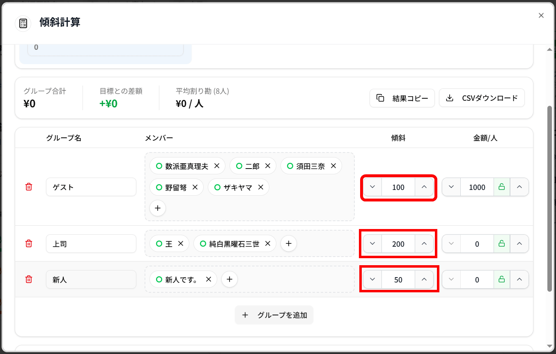Image resolution: width=556 pixels, height=354 pixels.
Task: Remove member 二郎 from ゲスト group
Action: (268, 166)
